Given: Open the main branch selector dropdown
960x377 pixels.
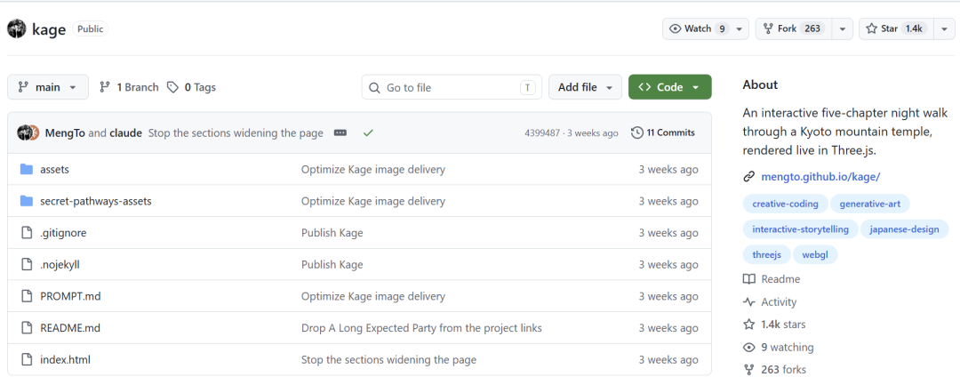Looking at the screenshot, I should click(x=48, y=87).
